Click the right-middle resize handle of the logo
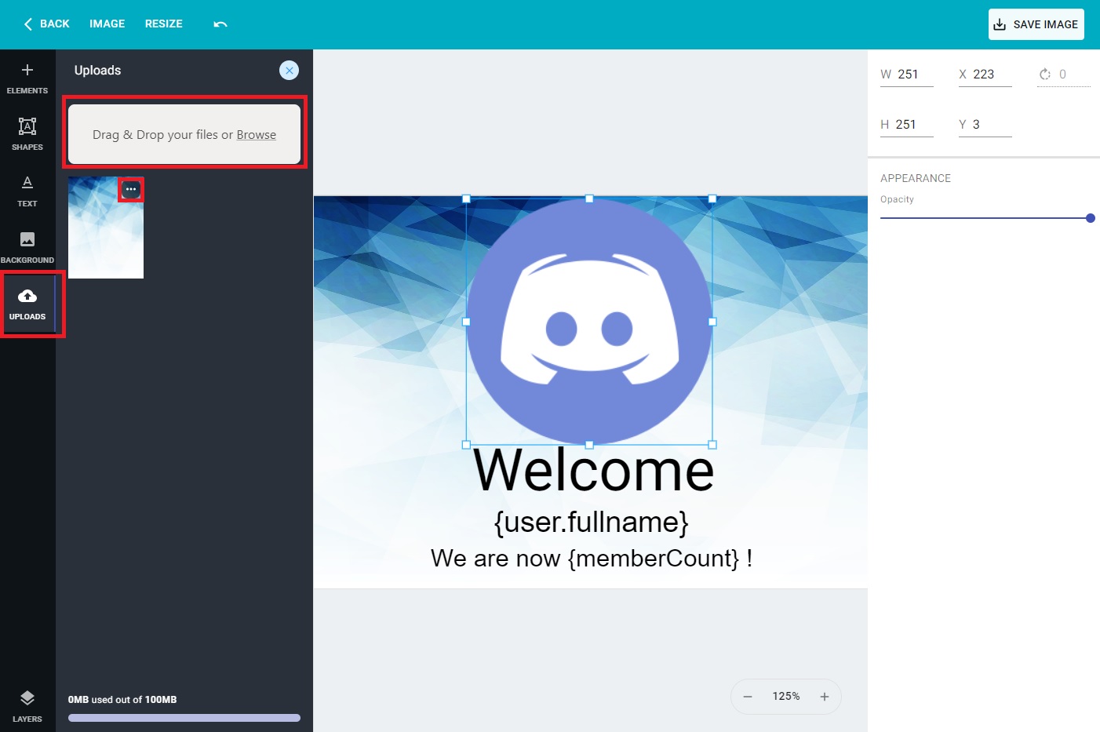The height and width of the screenshot is (732, 1100). click(x=712, y=322)
